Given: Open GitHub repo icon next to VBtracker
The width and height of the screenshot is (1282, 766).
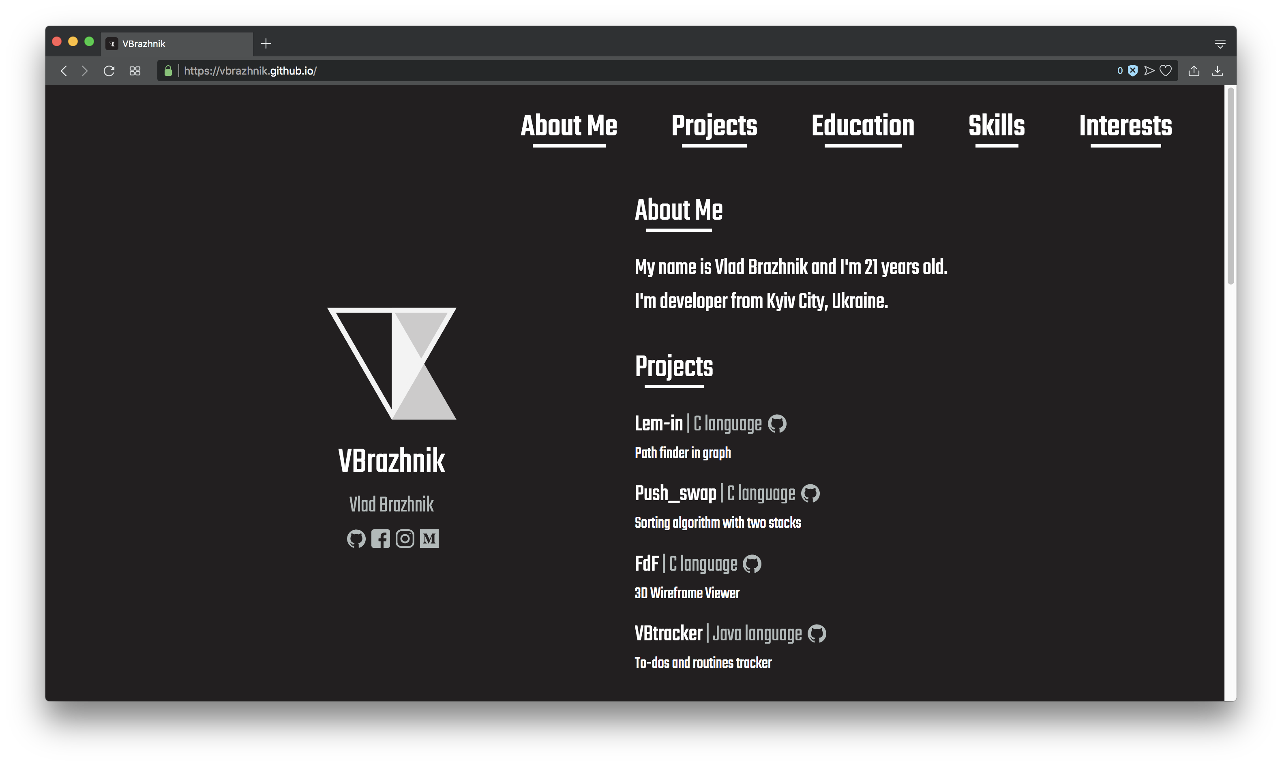Looking at the screenshot, I should click(x=817, y=633).
